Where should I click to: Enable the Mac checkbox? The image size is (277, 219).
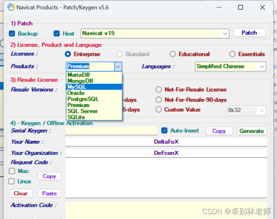point(12,171)
